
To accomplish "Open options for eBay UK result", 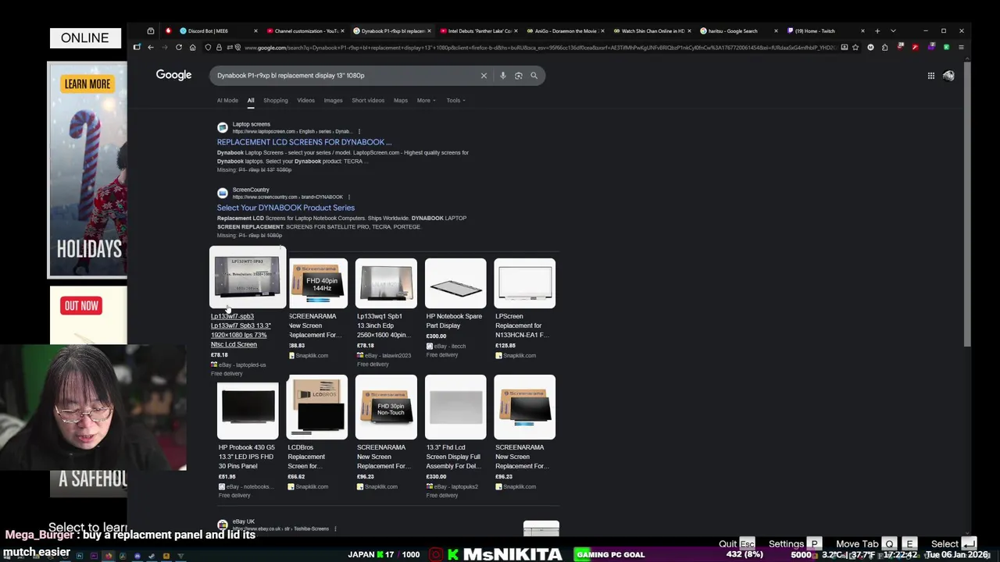I will (335, 528).
